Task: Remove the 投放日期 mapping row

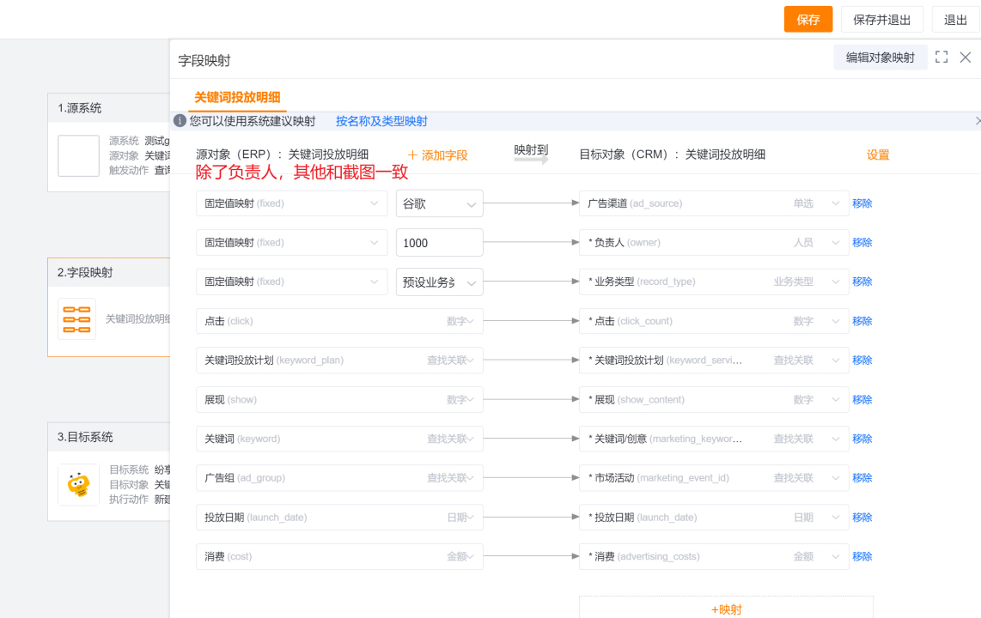Action: coord(862,518)
